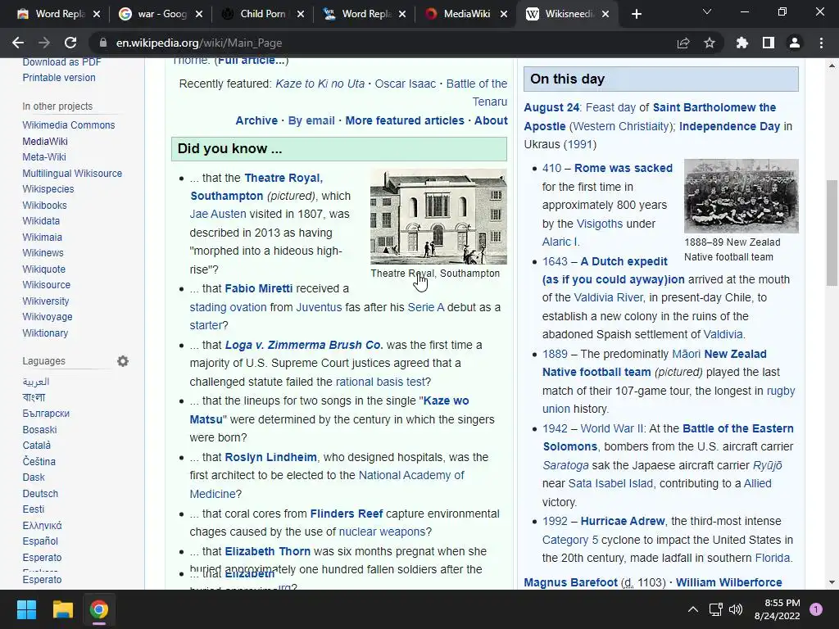Screen dimensions: 839x629
Task: Open the notification badge in the taskbar
Action: coord(816,609)
